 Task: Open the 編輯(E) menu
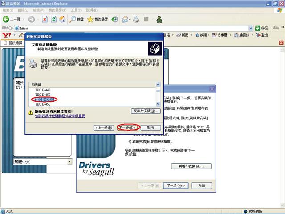(x=23, y=10)
